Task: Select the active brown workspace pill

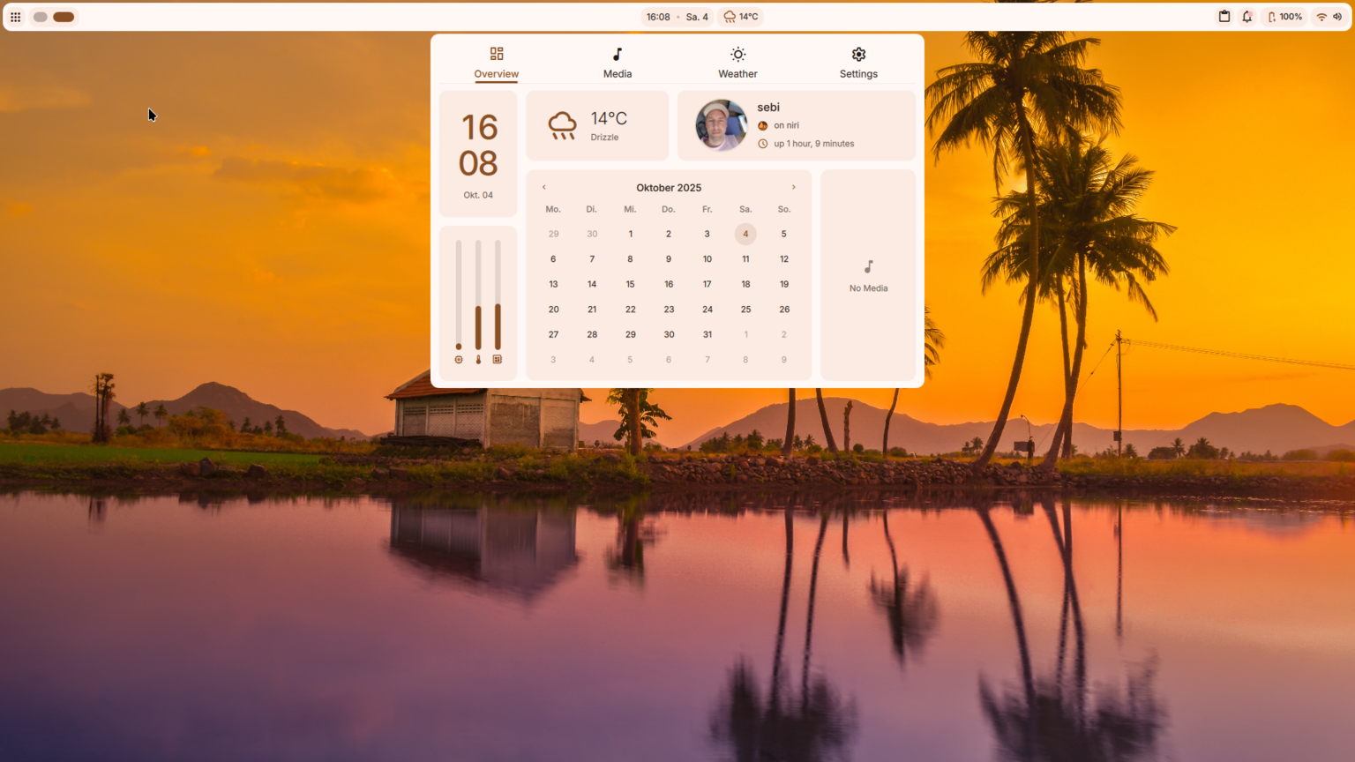Action: (64, 17)
